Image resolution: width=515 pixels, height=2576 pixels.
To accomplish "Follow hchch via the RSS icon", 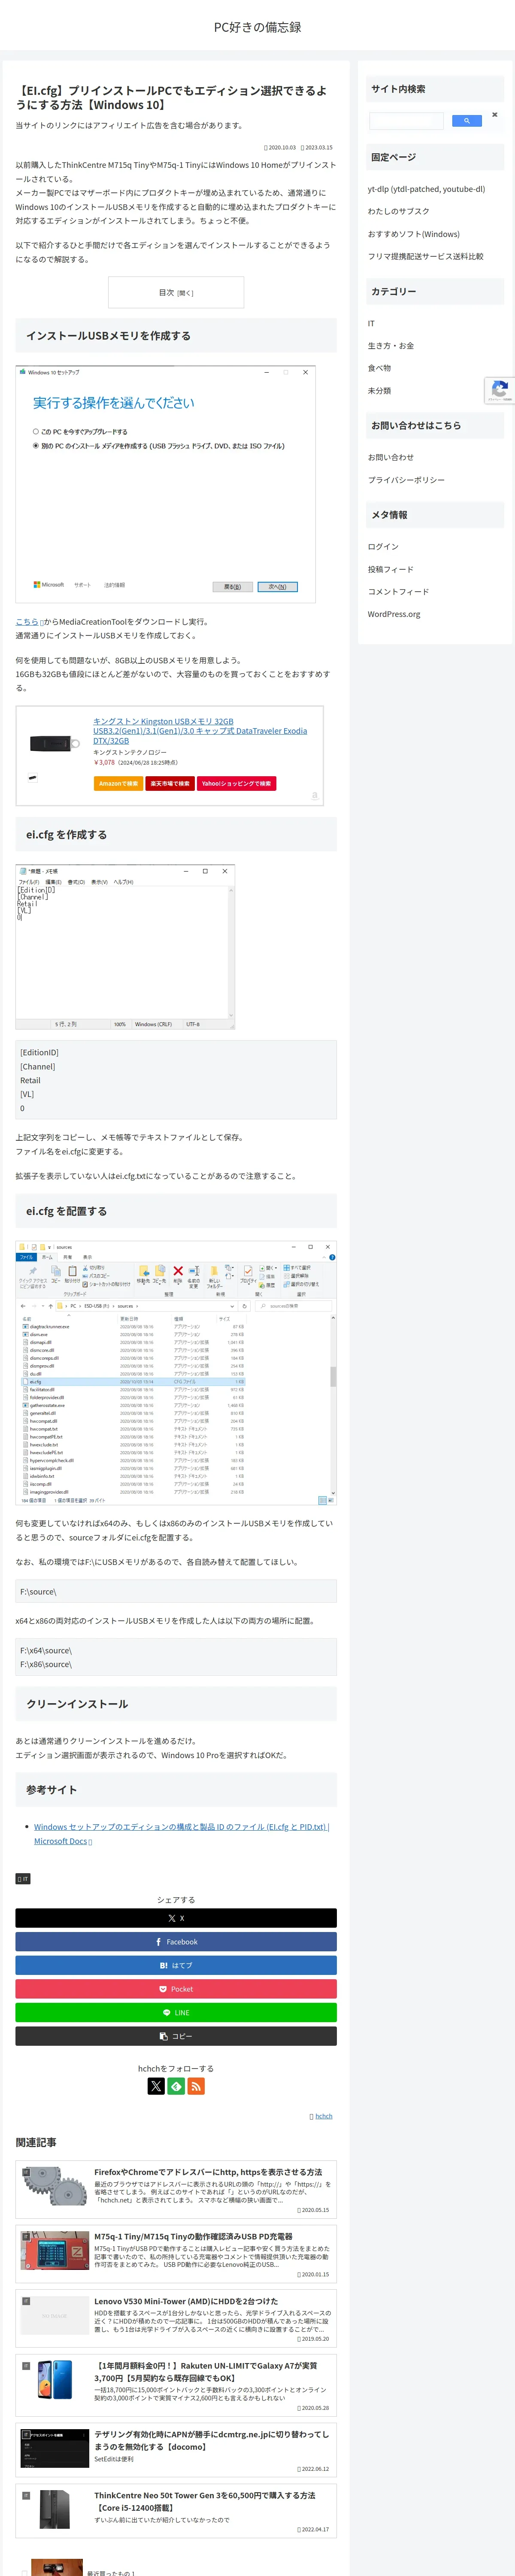I will (x=196, y=2086).
